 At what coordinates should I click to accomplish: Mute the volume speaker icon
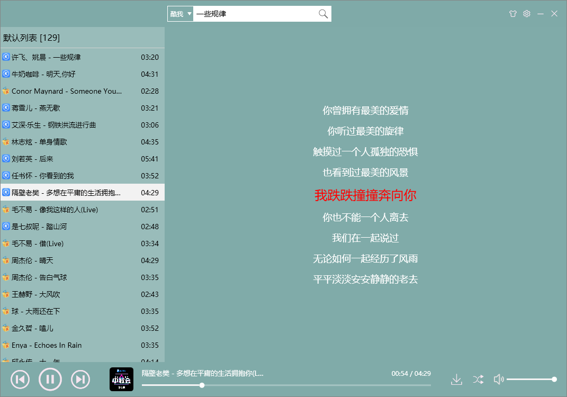coord(498,379)
